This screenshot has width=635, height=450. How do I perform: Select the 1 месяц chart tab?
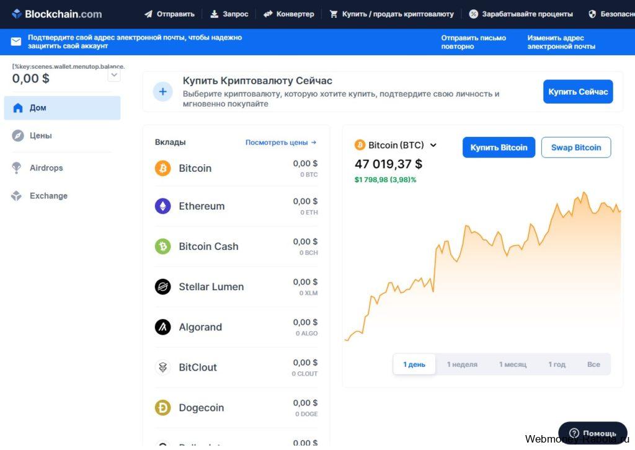(x=513, y=364)
